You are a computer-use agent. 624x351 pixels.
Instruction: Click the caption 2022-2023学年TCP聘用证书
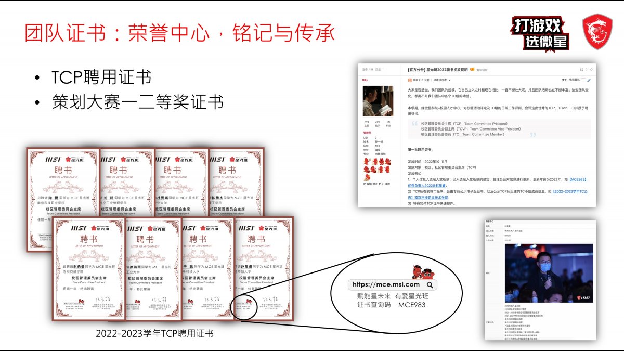click(154, 333)
